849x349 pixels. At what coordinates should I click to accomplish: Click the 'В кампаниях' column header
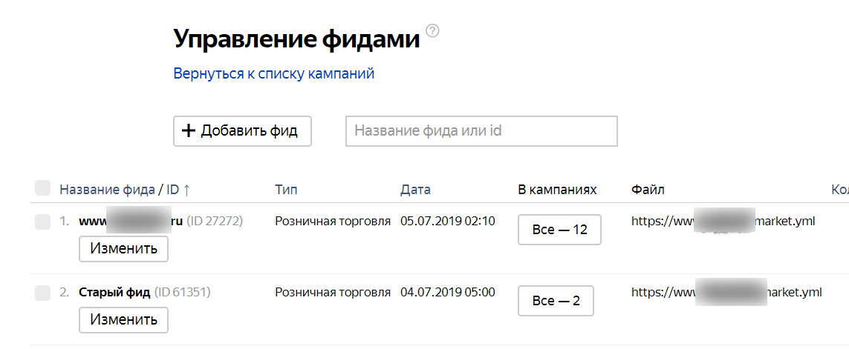(x=557, y=190)
